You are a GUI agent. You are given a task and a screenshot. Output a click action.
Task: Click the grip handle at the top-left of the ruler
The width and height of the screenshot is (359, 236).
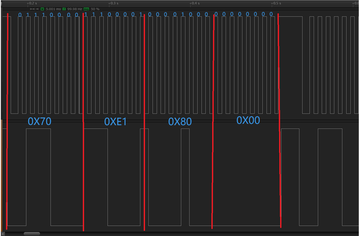pyautogui.click(x=2, y=4)
